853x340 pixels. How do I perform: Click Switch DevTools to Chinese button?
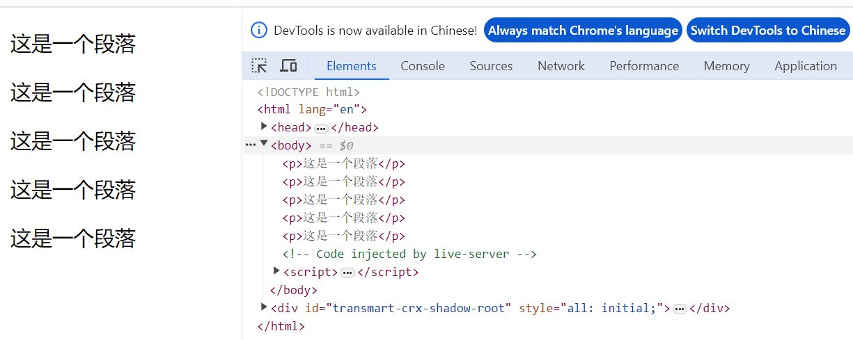click(768, 31)
